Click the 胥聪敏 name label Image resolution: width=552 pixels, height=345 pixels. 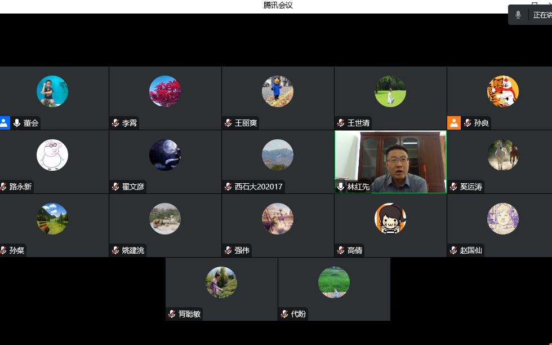(189, 314)
